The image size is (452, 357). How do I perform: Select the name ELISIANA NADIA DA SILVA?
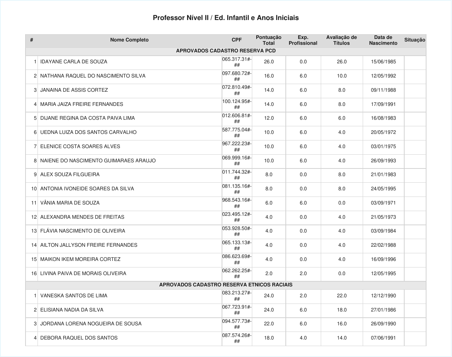tap(72, 310)
